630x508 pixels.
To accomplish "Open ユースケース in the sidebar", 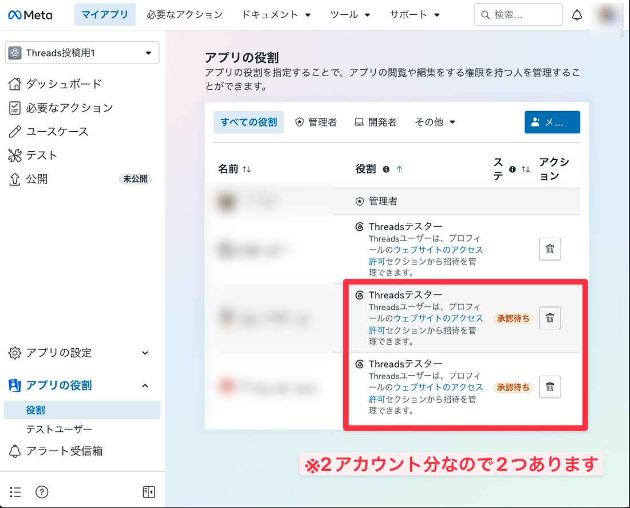I will pyautogui.click(x=57, y=131).
